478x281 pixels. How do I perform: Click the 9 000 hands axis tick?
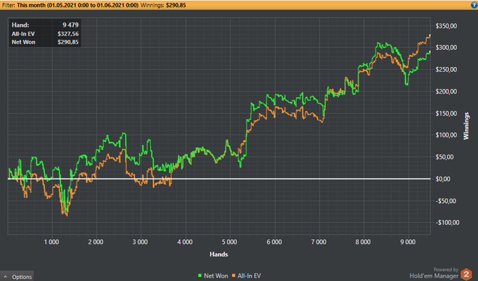408,242
